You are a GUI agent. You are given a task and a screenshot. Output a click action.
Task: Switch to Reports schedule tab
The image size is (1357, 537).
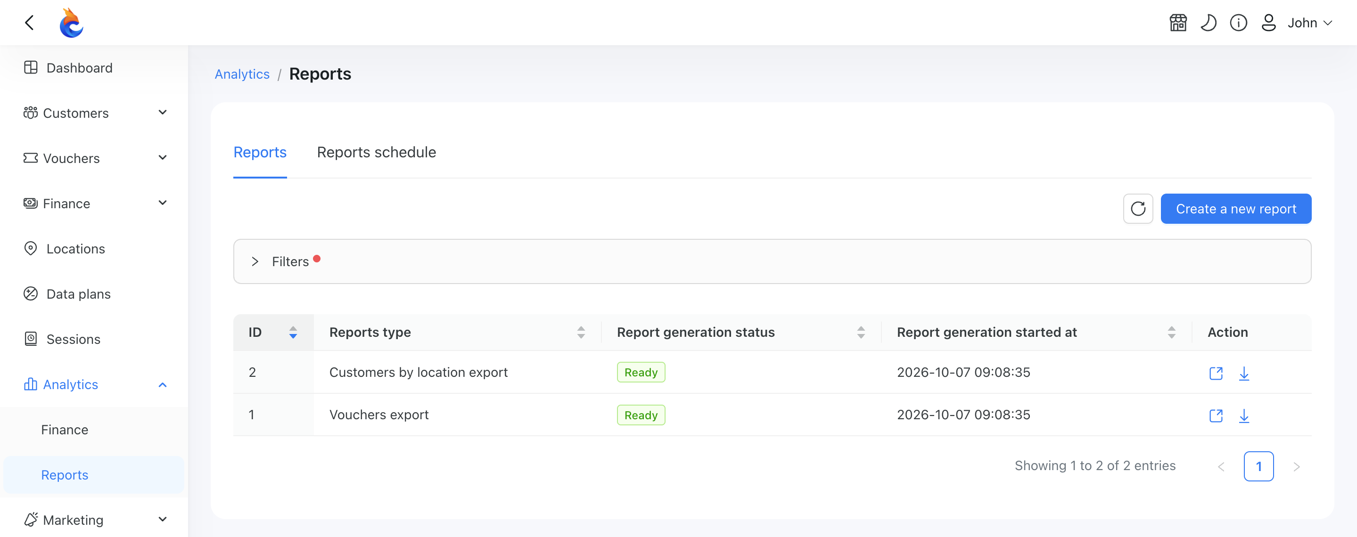coord(376,153)
